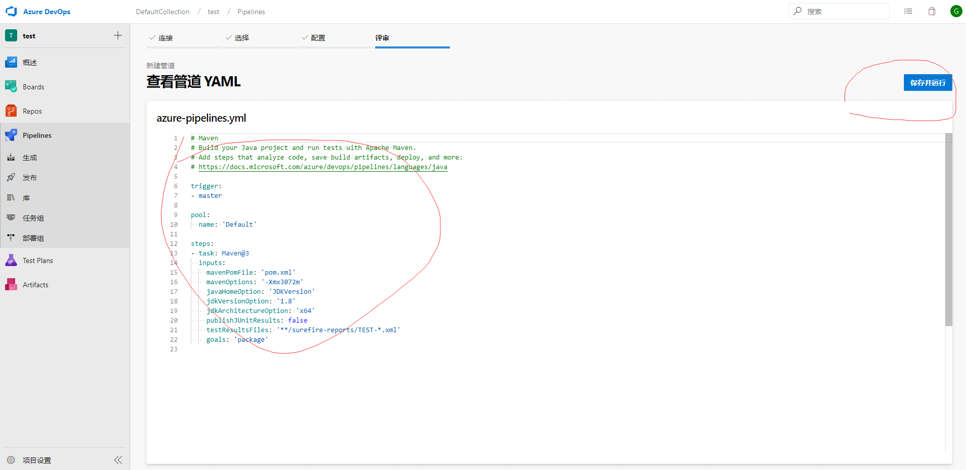The image size is (966, 470).
Task: Click the green user avatar G
Action: [956, 11]
